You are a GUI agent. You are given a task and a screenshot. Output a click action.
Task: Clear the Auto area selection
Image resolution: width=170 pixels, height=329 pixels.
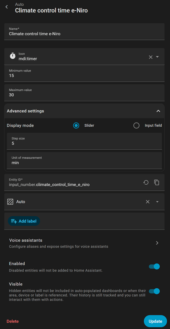click(148, 202)
